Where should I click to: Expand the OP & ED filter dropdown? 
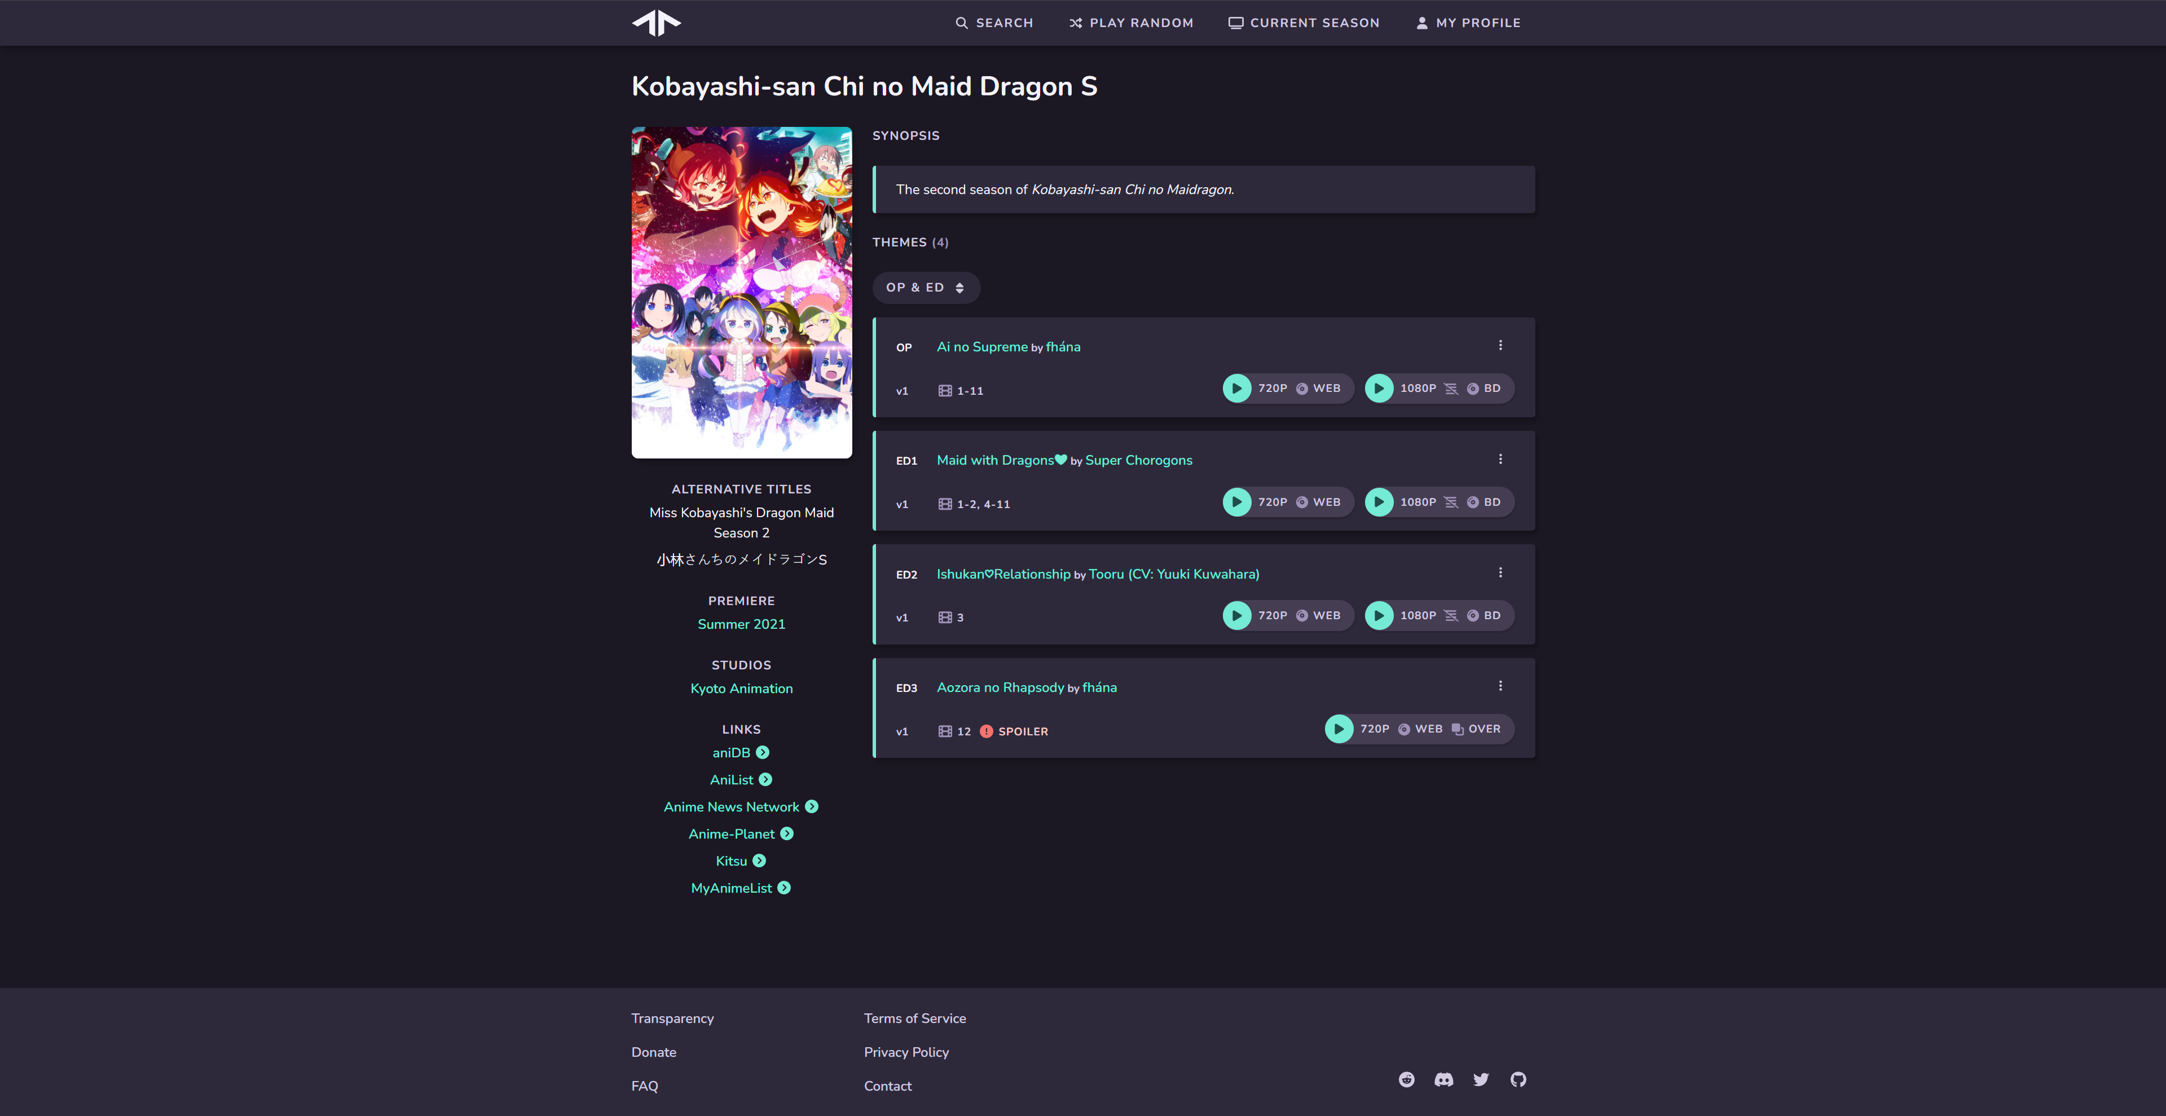(925, 288)
